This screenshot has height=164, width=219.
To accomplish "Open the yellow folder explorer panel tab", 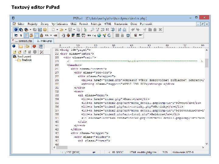I will (x=21, y=46).
